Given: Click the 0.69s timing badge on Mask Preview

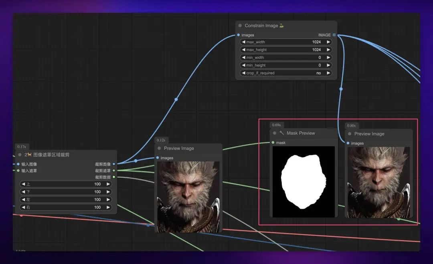Looking at the screenshot, I should (x=276, y=125).
